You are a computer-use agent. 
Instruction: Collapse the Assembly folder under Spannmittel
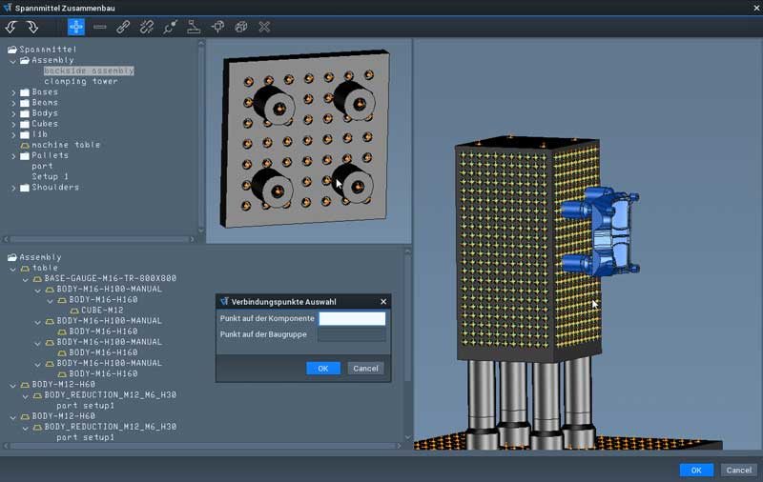[13, 60]
